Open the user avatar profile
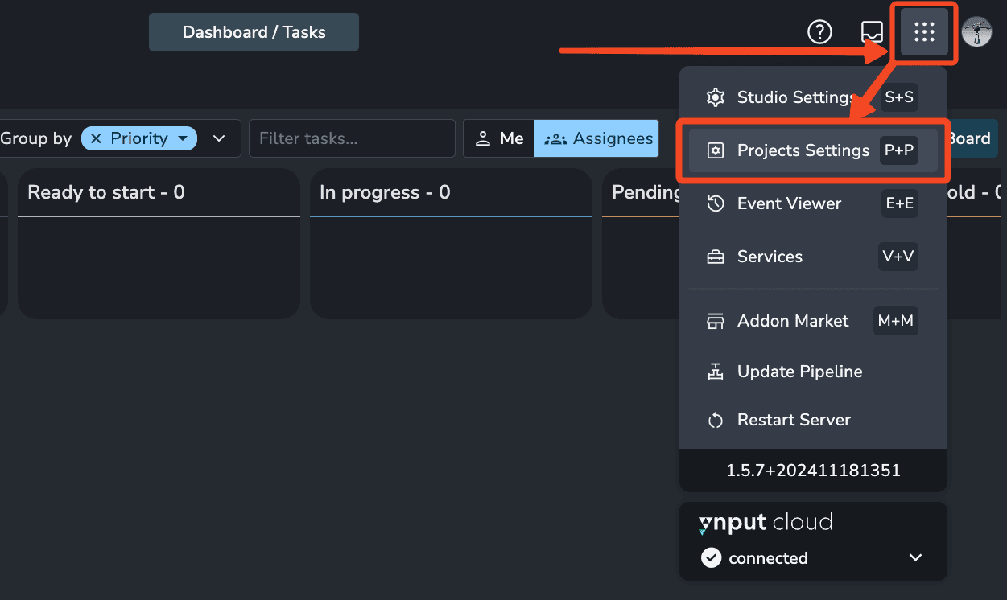This screenshot has width=1007, height=600. (976, 31)
